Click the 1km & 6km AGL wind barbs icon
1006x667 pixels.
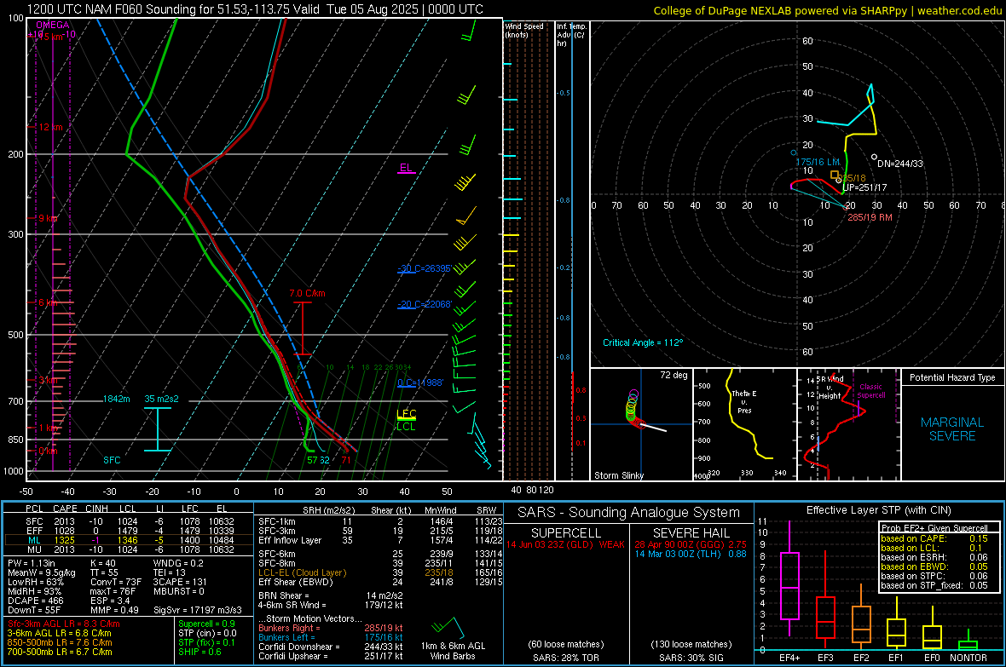[x=448, y=627]
